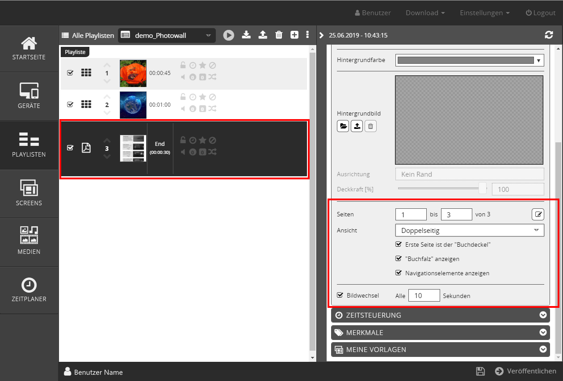Screen dimensions: 563x381
Task: Click the Logout link
Action: point(540,13)
